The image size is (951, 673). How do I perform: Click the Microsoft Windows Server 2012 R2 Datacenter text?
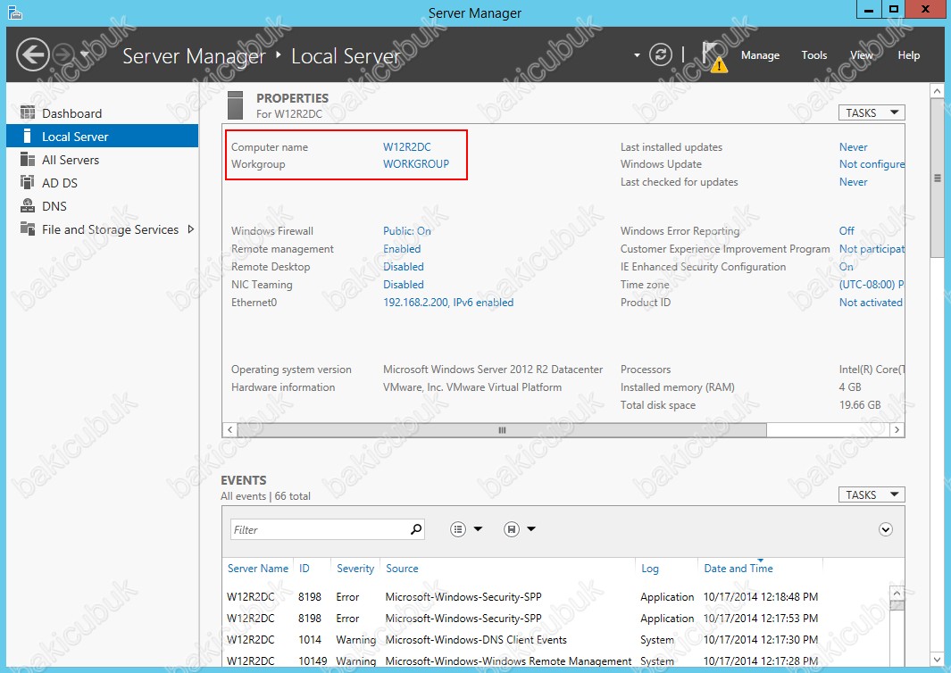(493, 370)
